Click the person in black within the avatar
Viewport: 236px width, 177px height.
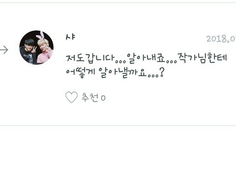(x=28, y=51)
